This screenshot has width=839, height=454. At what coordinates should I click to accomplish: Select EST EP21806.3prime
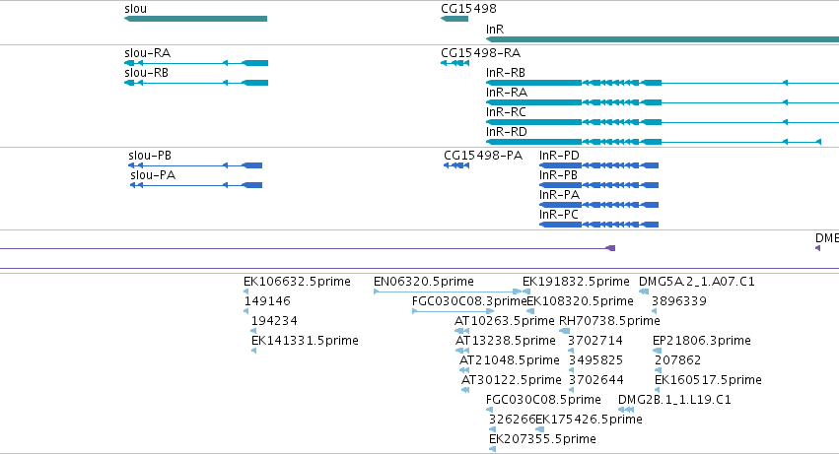657,351
